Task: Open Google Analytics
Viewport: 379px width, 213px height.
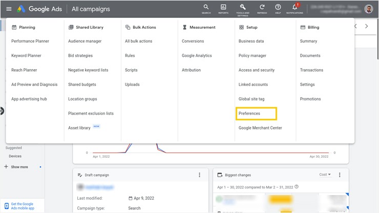Action: point(197,56)
